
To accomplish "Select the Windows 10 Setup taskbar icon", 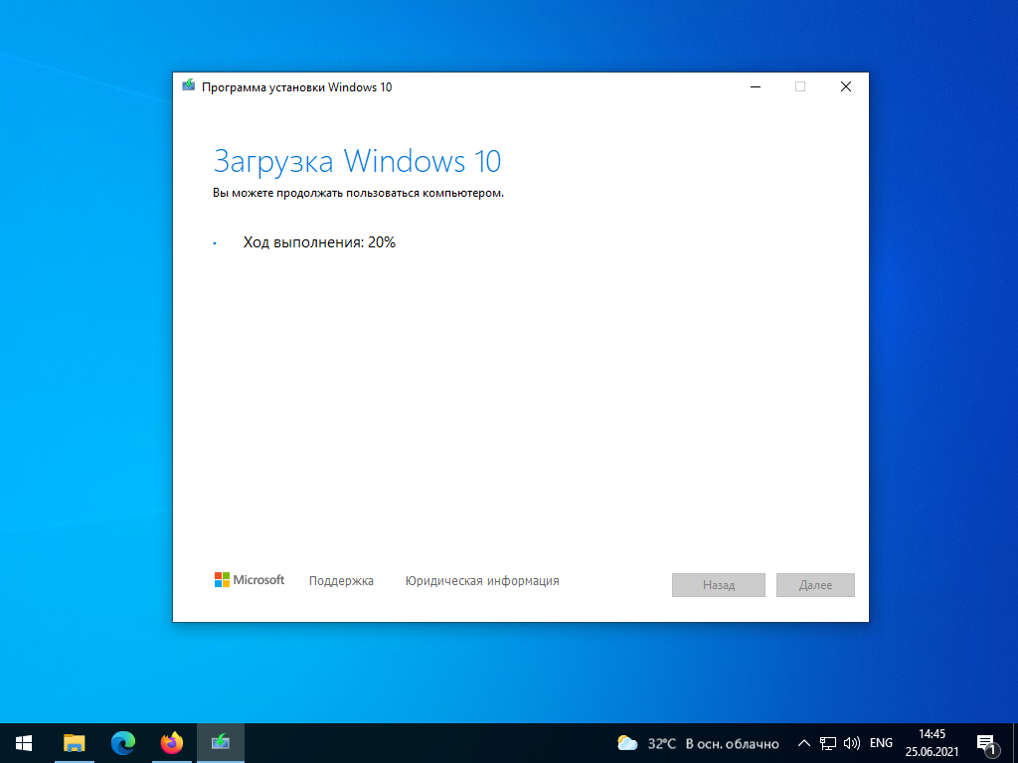I will (x=221, y=743).
